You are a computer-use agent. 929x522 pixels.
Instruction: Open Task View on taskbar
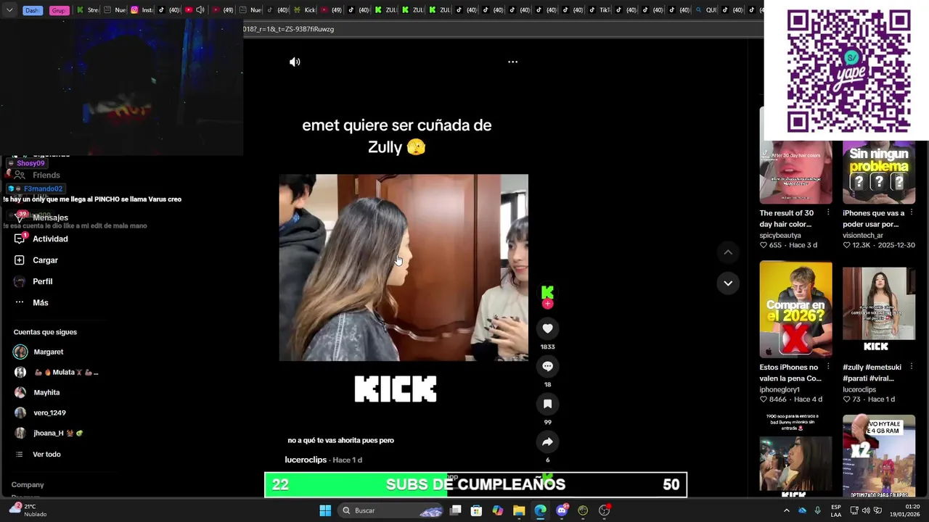click(x=456, y=510)
